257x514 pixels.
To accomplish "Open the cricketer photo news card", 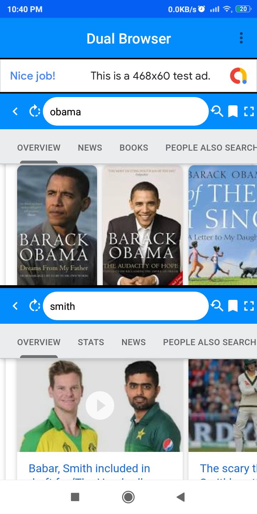I will tap(223, 405).
